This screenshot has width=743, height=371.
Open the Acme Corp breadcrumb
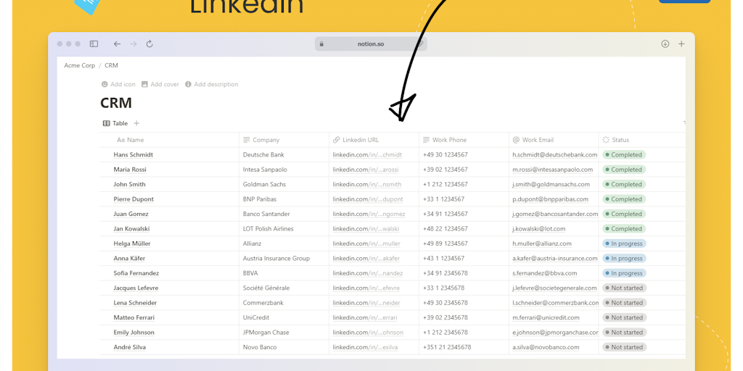[79, 66]
